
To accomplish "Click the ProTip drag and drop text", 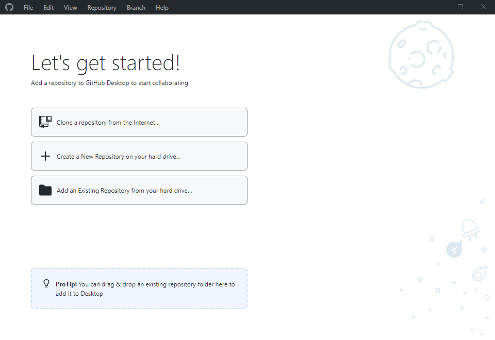I will tap(145, 289).
